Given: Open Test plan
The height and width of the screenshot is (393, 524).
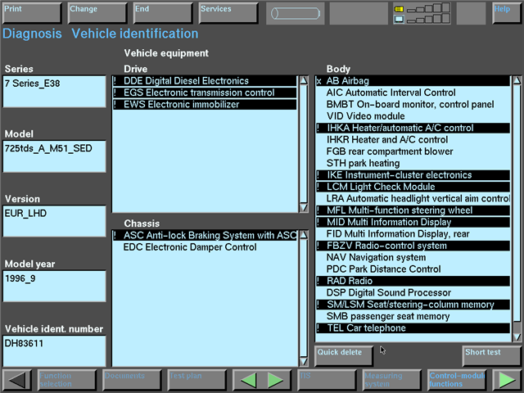Looking at the screenshot, I should (x=196, y=380).
